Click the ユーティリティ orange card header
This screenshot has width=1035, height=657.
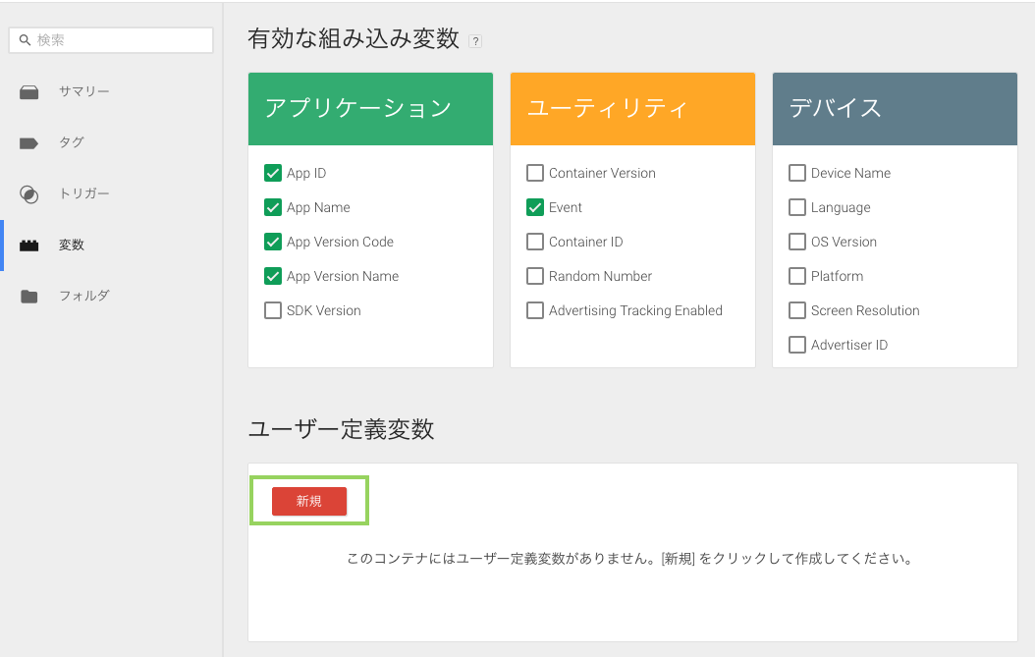pyautogui.click(x=632, y=109)
